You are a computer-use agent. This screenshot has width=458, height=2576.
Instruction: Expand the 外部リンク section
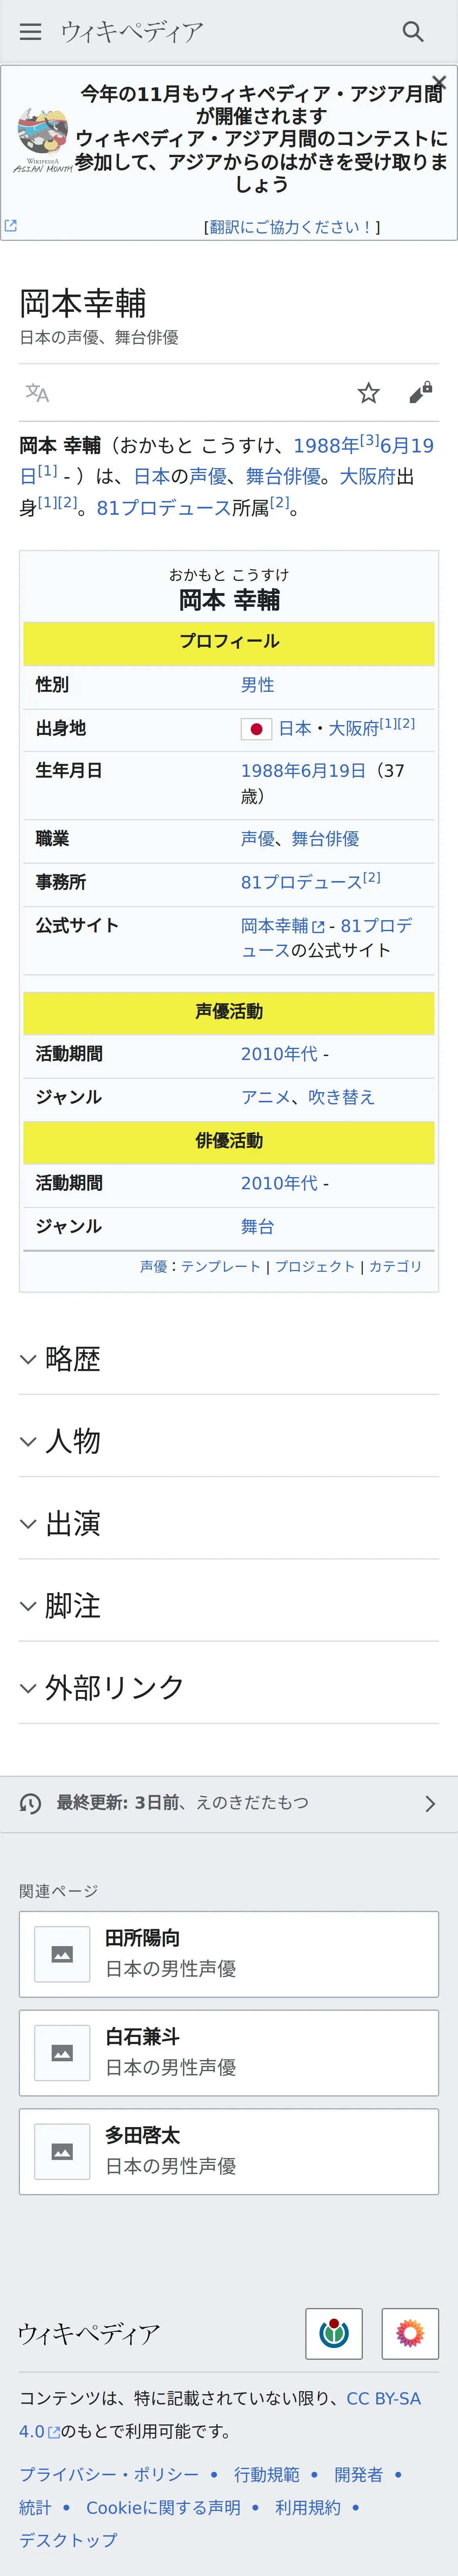click(x=114, y=1687)
